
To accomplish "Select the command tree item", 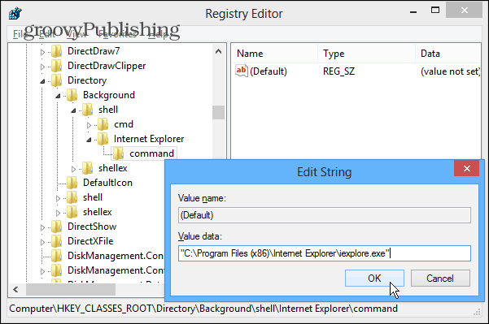I will point(152,153).
